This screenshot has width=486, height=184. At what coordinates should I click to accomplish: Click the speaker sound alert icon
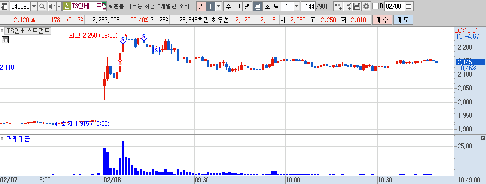point(52,6)
